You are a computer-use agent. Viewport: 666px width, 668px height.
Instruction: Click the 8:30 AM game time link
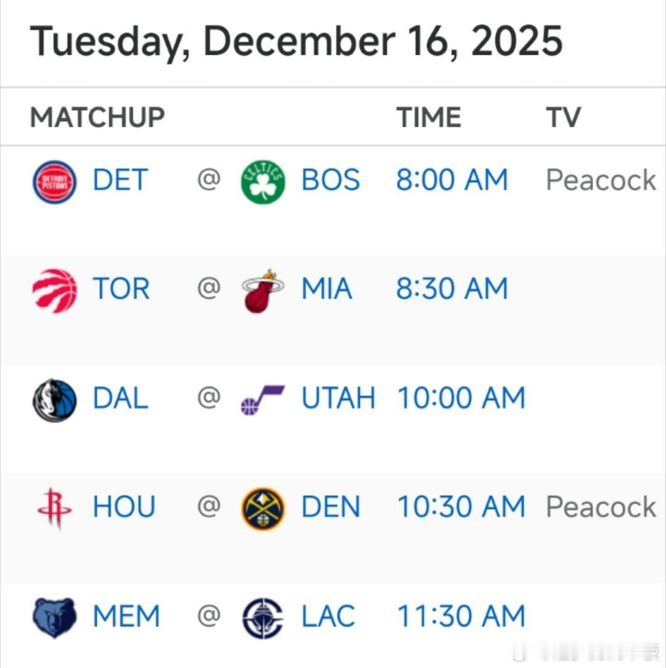pos(452,289)
